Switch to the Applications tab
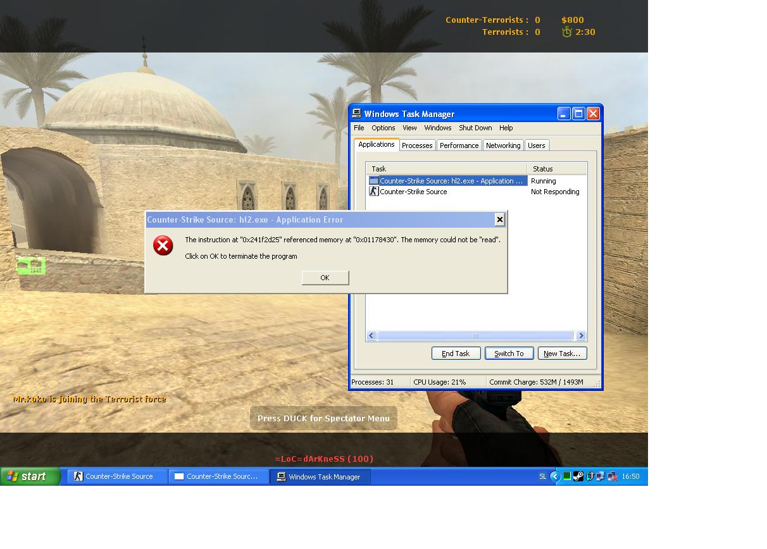Image resolution: width=767 pixels, height=549 pixels. point(377,144)
